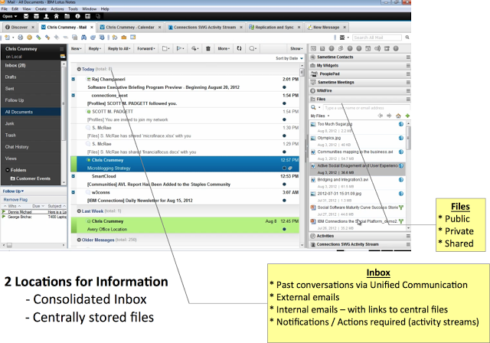
Task: Click the trash (delete) icon in the mail toolbar
Action: [x=209, y=48]
